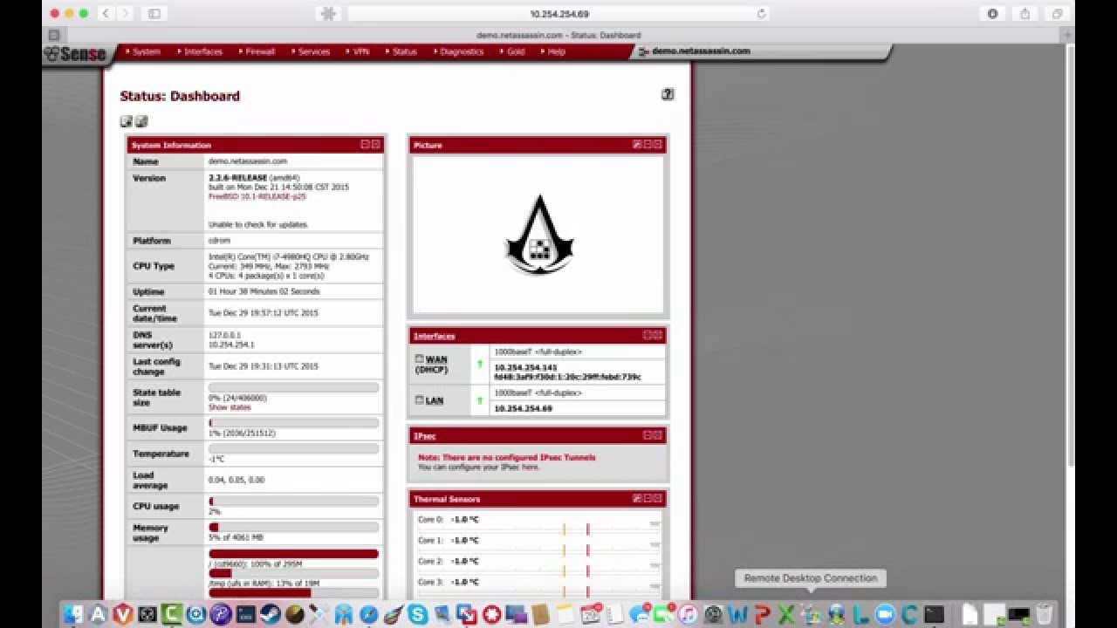Image resolution: width=1117 pixels, height=628 pixels.
Task: Click the LAN interface icon
Action: pyautogui.click(x=419, y=399)
